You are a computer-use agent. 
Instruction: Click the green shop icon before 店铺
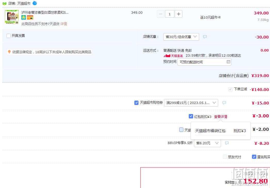(x=4, y=3)
